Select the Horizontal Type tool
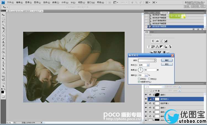 3,66
